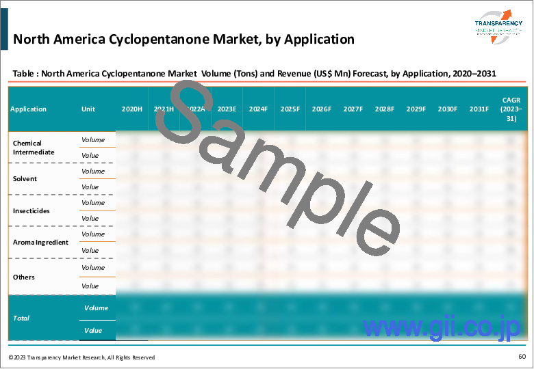Click the 2025F column header
534x369 pixels.
coord(290,109)
